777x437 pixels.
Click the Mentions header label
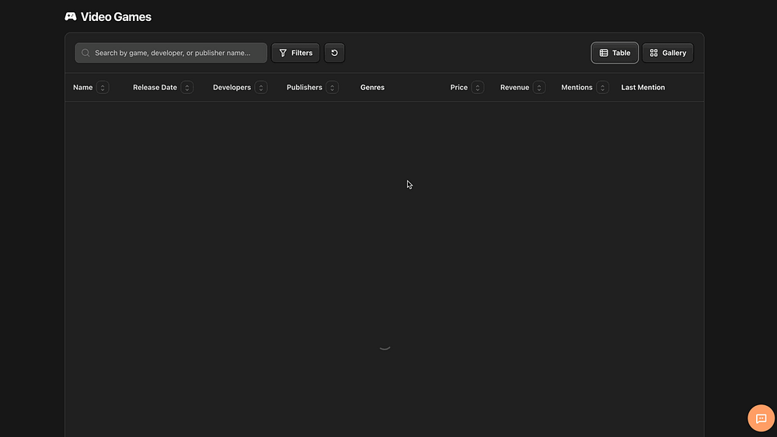click(577, 88)
